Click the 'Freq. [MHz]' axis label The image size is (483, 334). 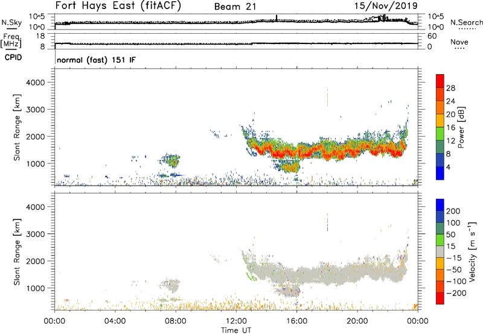click(11, 40)
